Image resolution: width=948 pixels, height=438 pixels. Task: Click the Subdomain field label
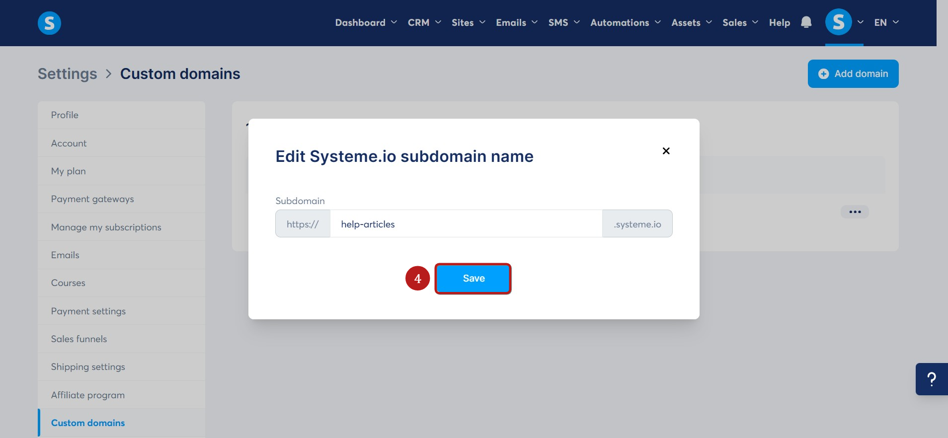pos(300,201)
